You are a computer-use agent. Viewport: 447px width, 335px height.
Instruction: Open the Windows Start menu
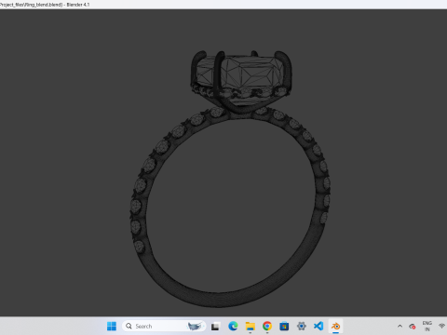112,326
